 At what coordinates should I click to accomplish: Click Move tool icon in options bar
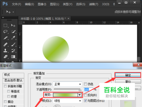[x=8, y=12]
